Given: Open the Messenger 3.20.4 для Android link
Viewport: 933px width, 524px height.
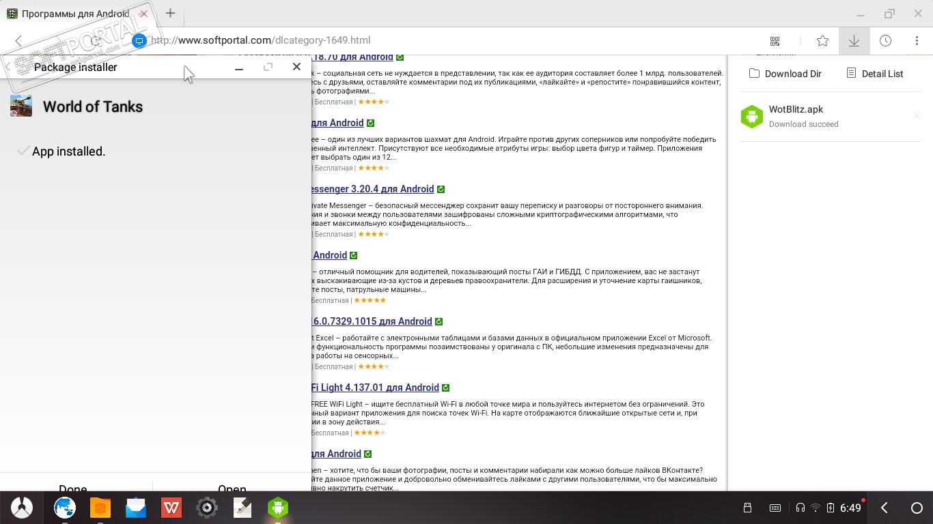Looking at the screenshot, I should [372, 189].
